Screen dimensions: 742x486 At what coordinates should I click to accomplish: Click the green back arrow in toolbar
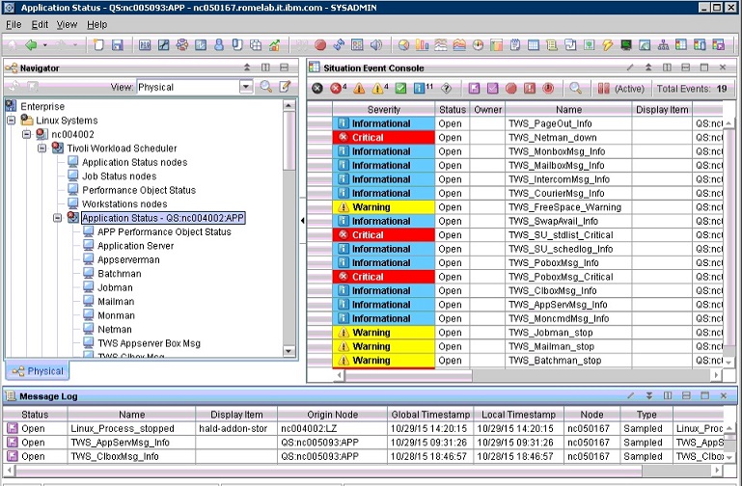[x=31, y=44]
